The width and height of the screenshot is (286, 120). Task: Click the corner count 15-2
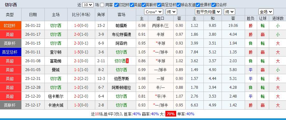(x=101, y=26)
